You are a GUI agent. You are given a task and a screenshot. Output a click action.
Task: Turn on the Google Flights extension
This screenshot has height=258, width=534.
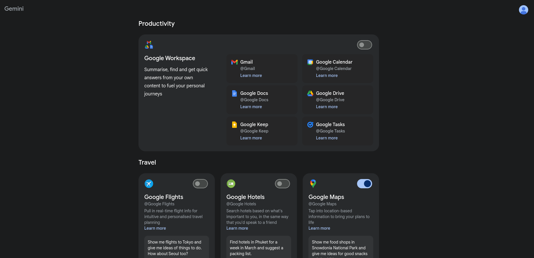tap(200, 184)
